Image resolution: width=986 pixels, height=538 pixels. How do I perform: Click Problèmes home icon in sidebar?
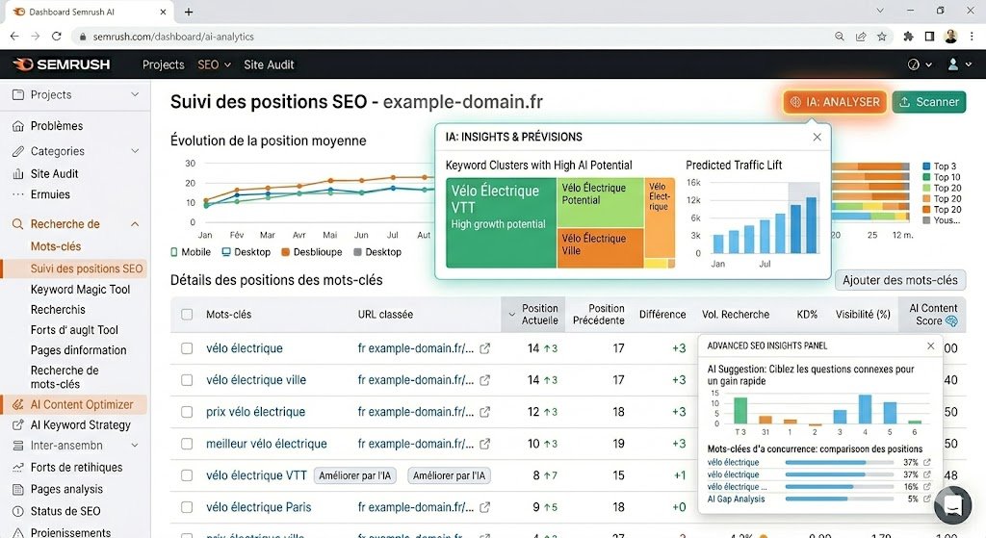[18, 126]
